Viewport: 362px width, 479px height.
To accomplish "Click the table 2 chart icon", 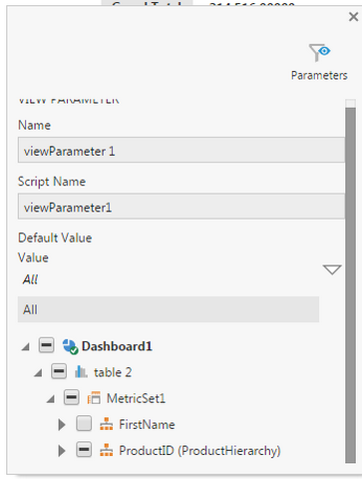I will coord(81,372).
